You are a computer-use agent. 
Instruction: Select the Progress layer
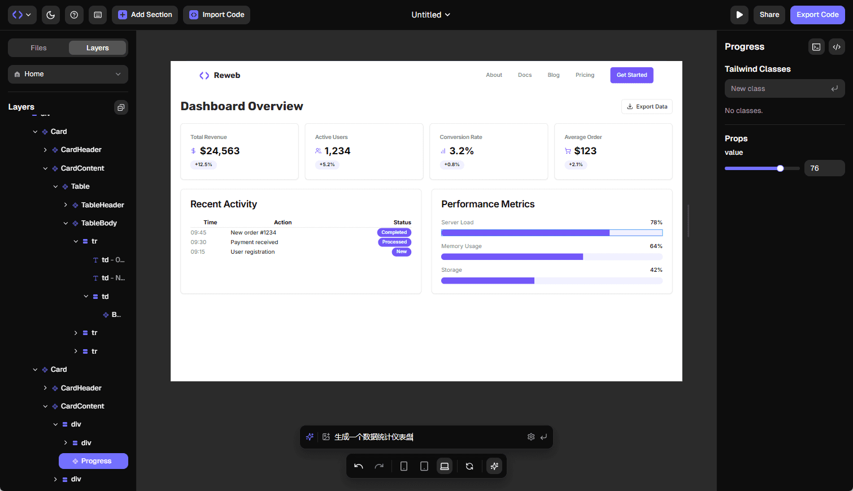click(93, 461)
